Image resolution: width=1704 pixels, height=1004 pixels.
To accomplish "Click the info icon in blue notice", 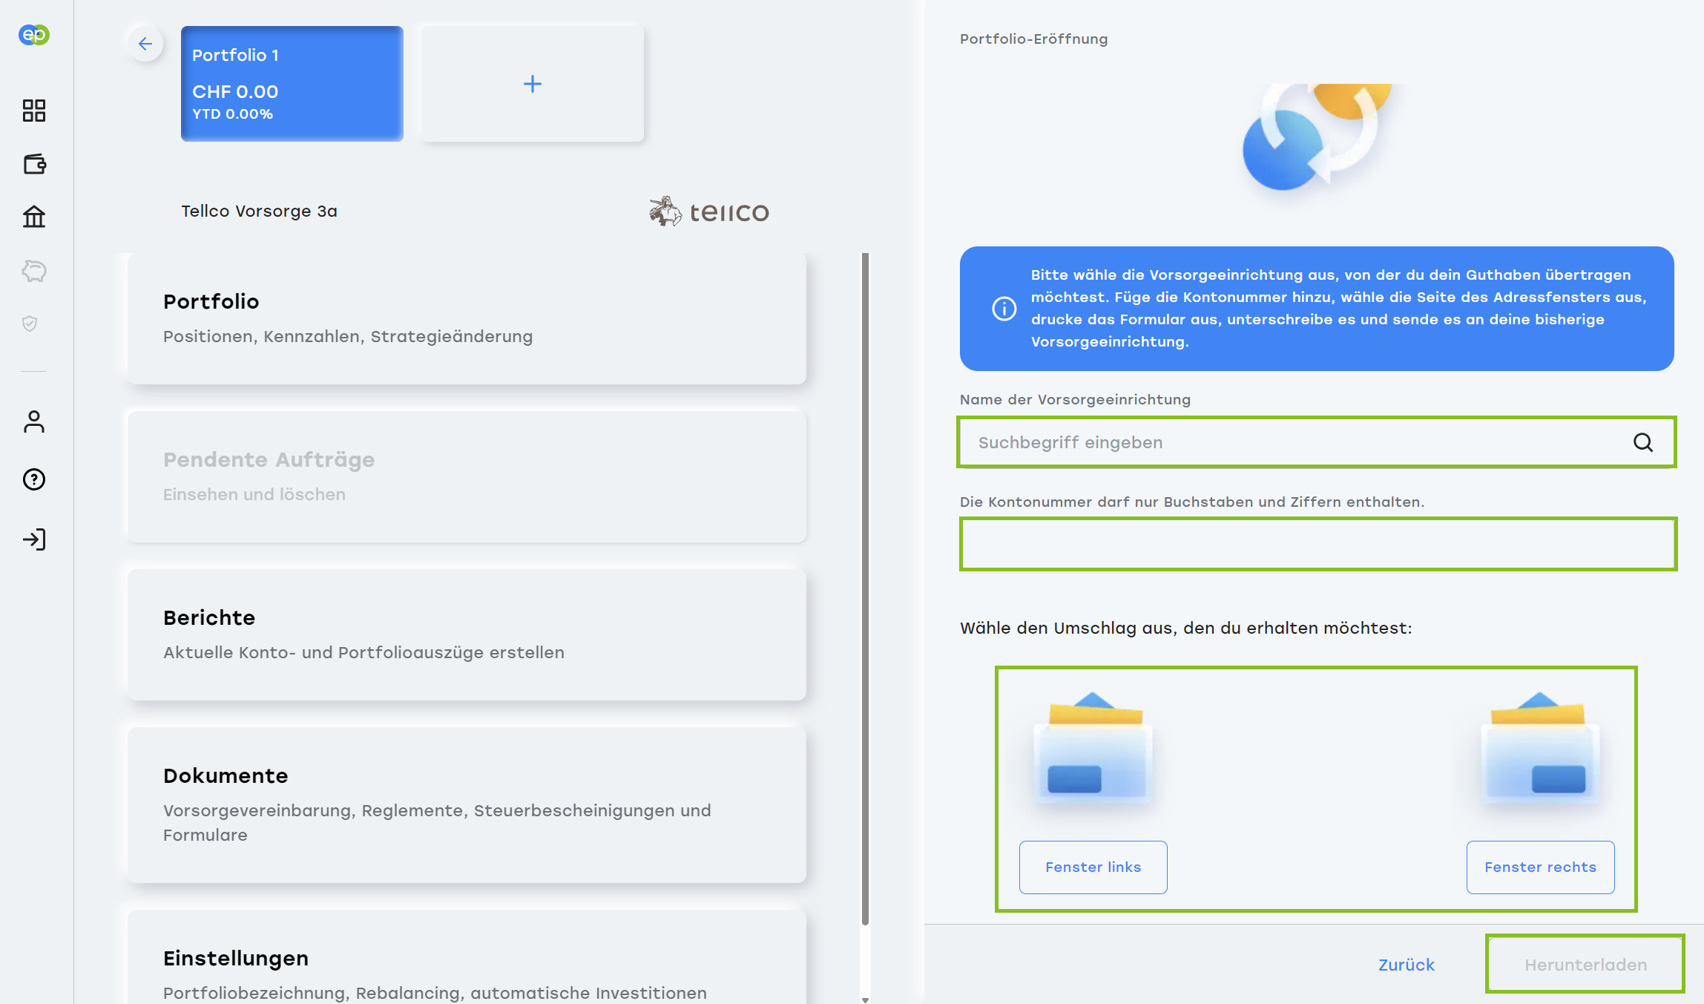I will [1004, 309].
